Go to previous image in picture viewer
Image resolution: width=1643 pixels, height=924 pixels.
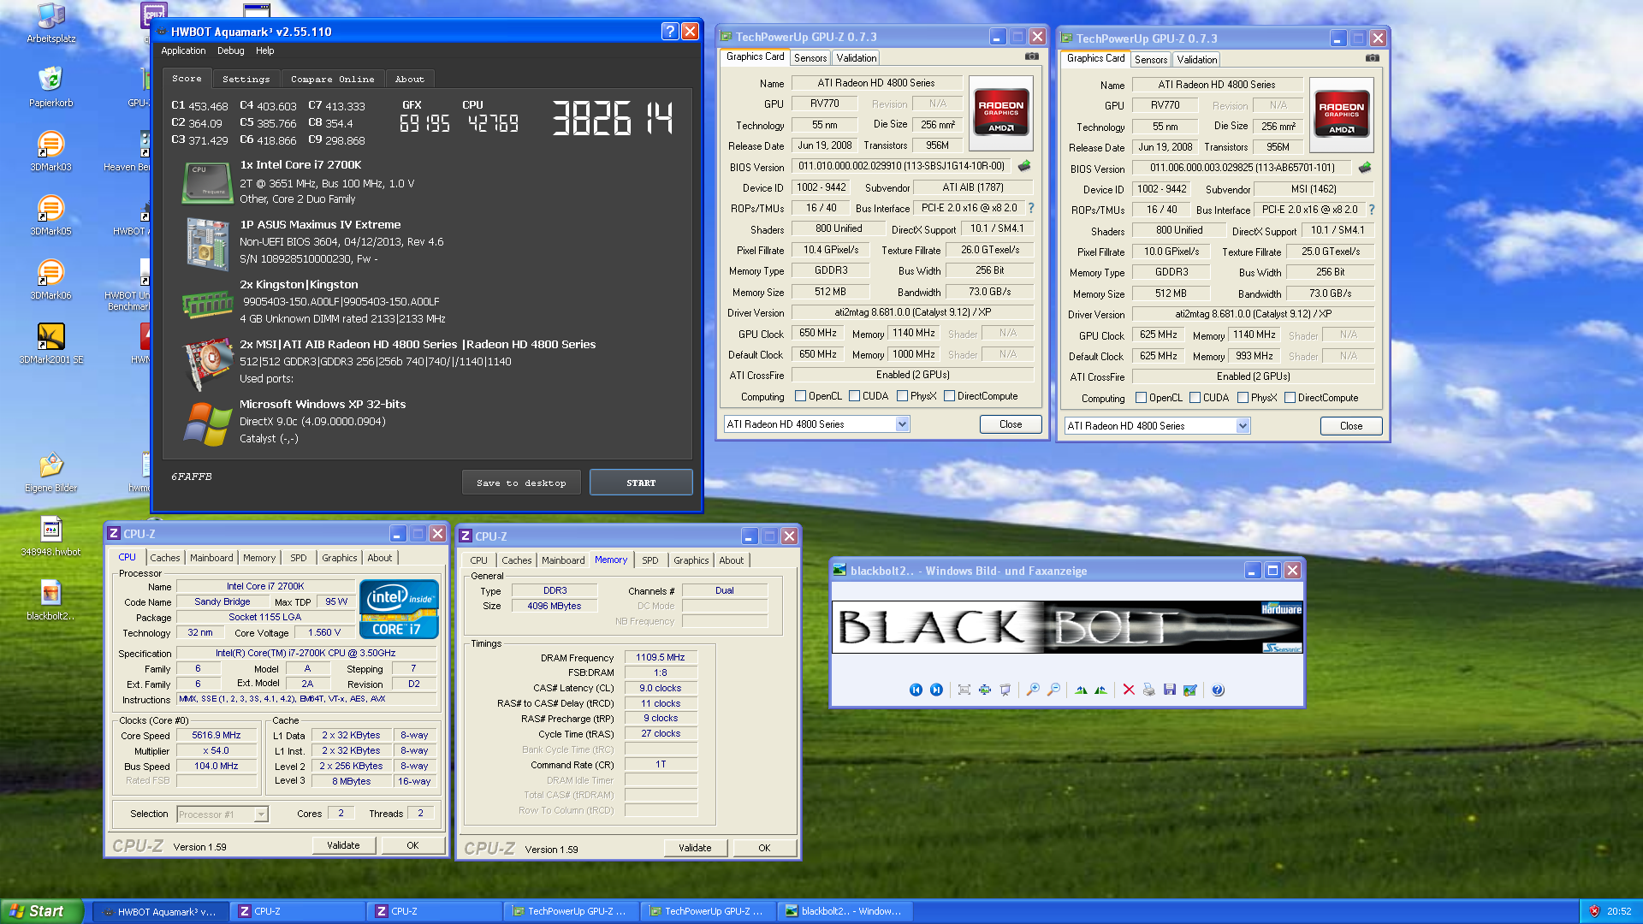[916, 690]
